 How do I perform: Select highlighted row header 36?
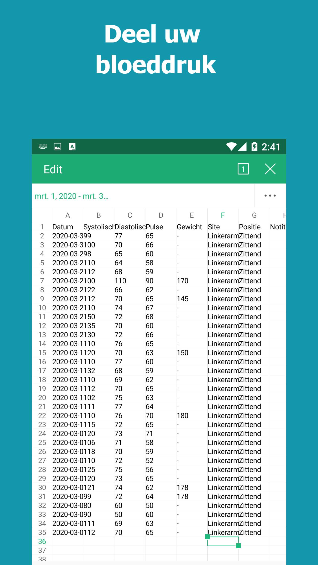tap(42, 541)
